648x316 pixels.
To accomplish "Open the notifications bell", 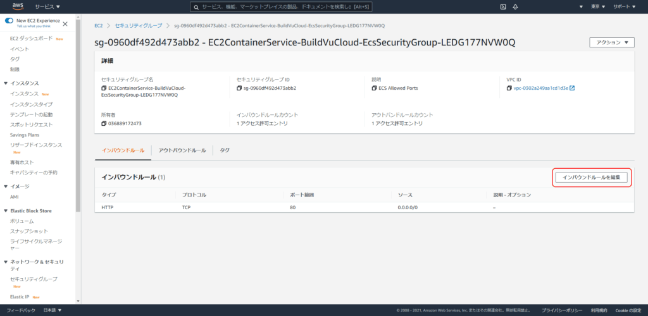I will tap(515, 6).
